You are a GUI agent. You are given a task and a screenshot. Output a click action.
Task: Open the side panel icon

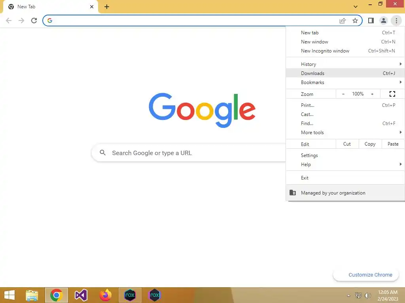pyautogui.click(x=371, y=21)
